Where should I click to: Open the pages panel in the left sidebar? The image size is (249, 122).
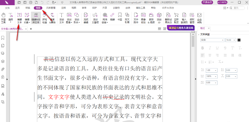tap(3, 46)
